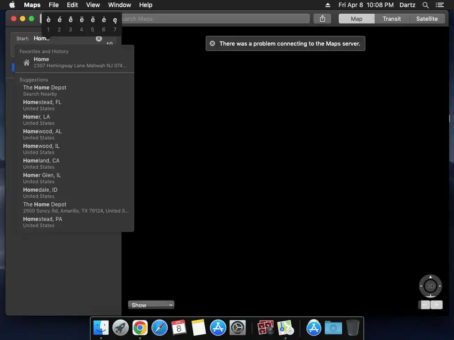Zoom out with the minus button
Viewport: 454px width, 340px height.
425,305
